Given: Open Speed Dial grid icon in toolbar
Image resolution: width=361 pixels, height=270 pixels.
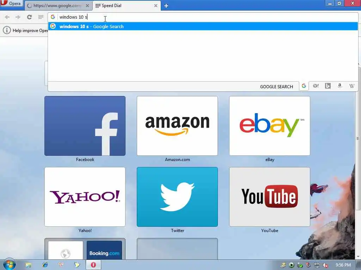Looking at the screenshot, I should [41, 17].
